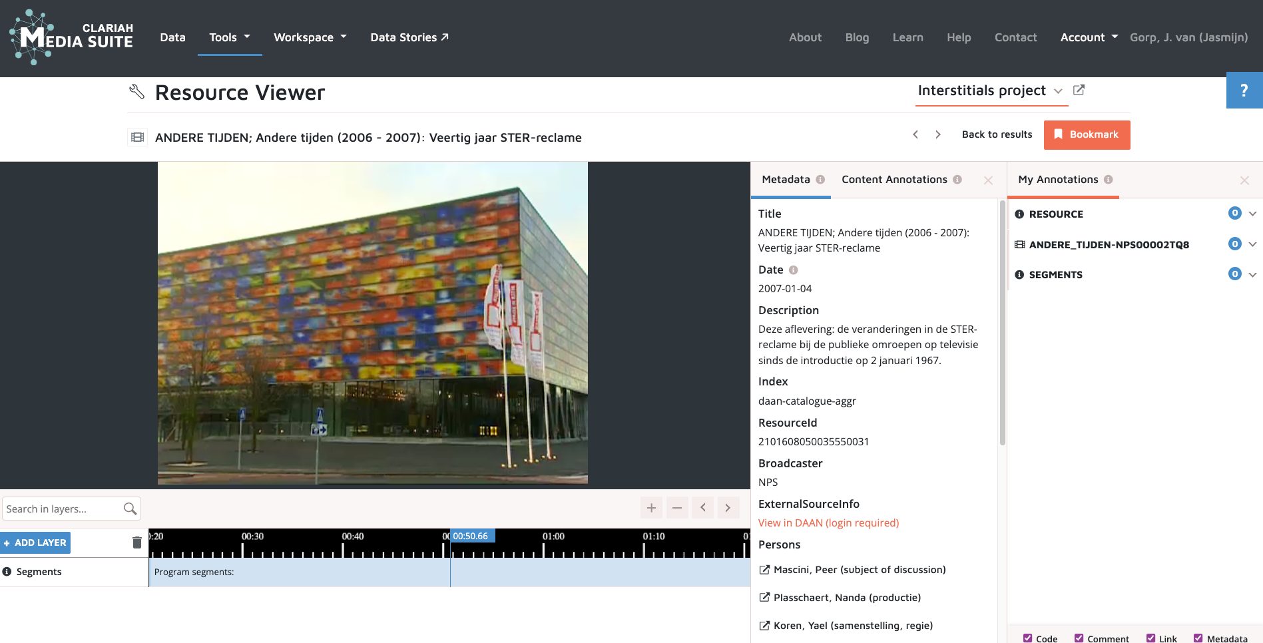The image size is (1263, 643).
Task: Click the search magnifier in layers search
Action: click(x=130, y=509)
